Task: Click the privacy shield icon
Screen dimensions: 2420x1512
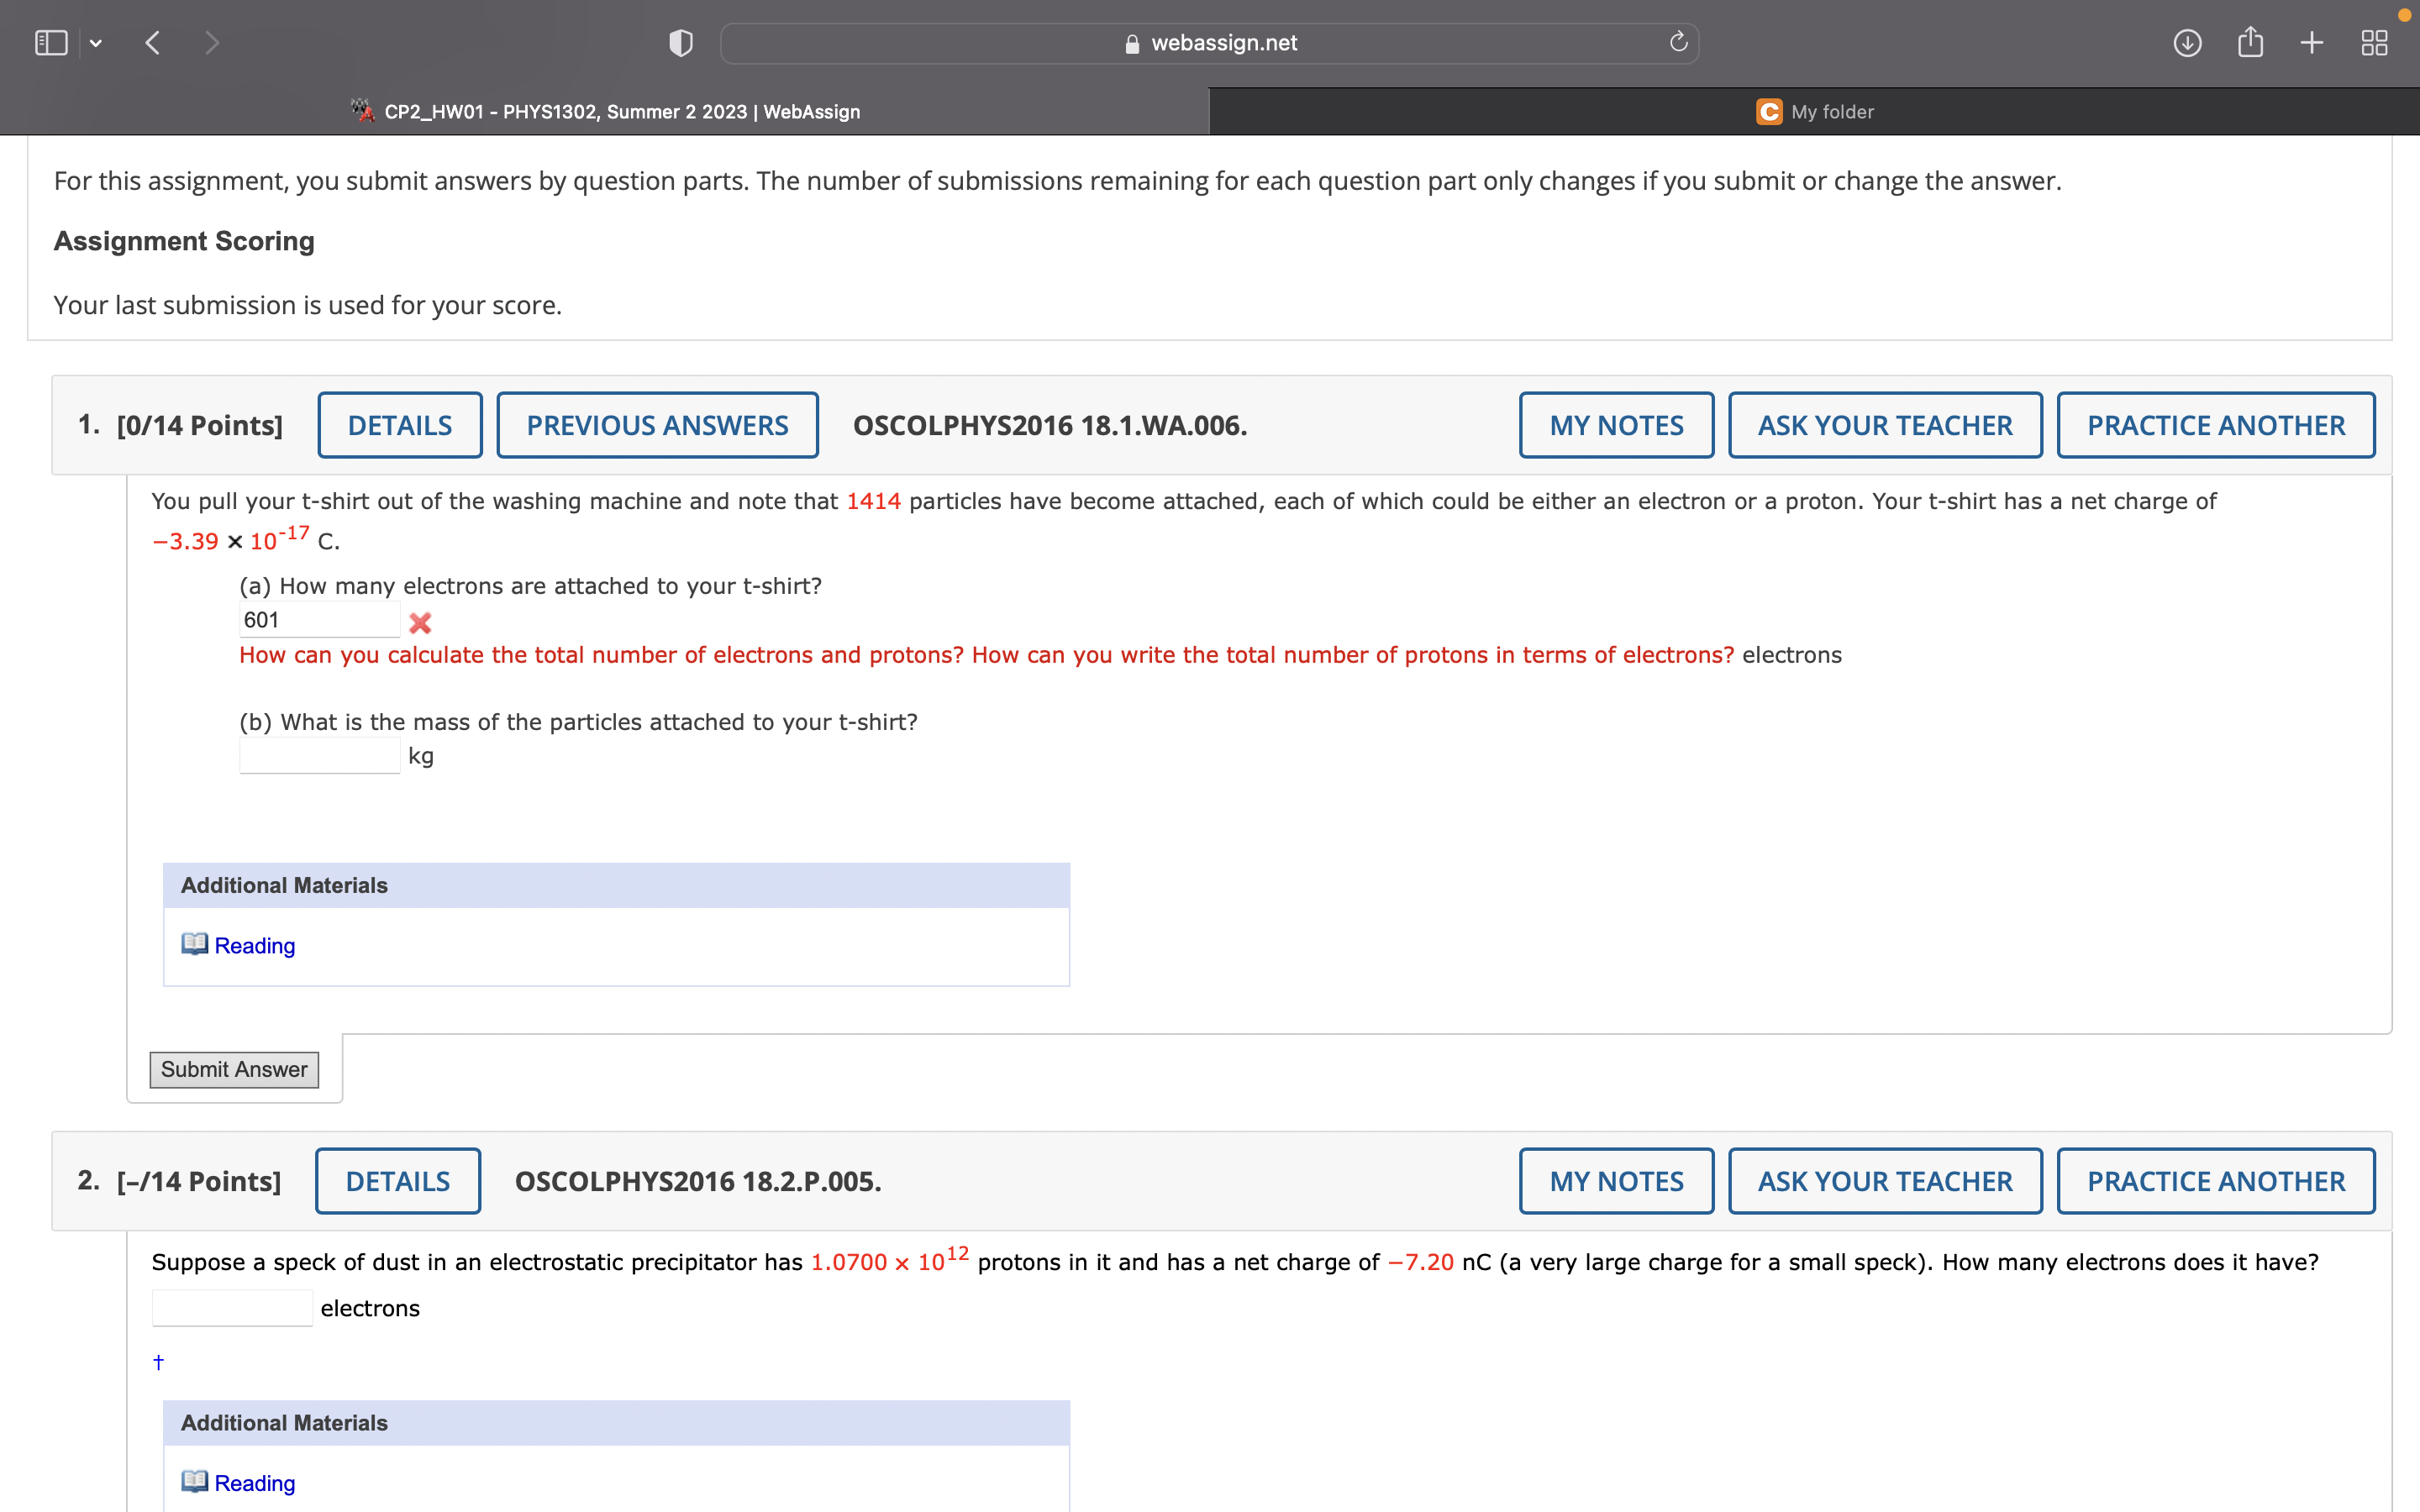Action: coord(680,42)
